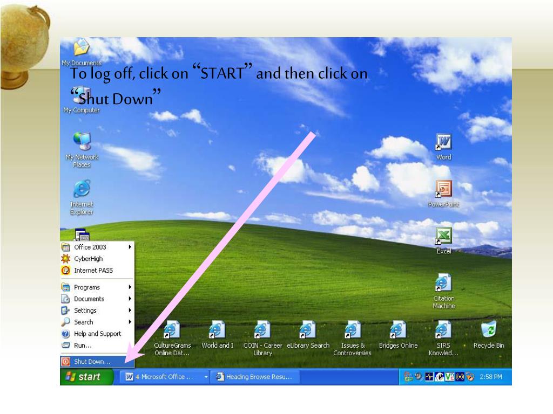Expand the Programs submenu arrow

point(130,287)
